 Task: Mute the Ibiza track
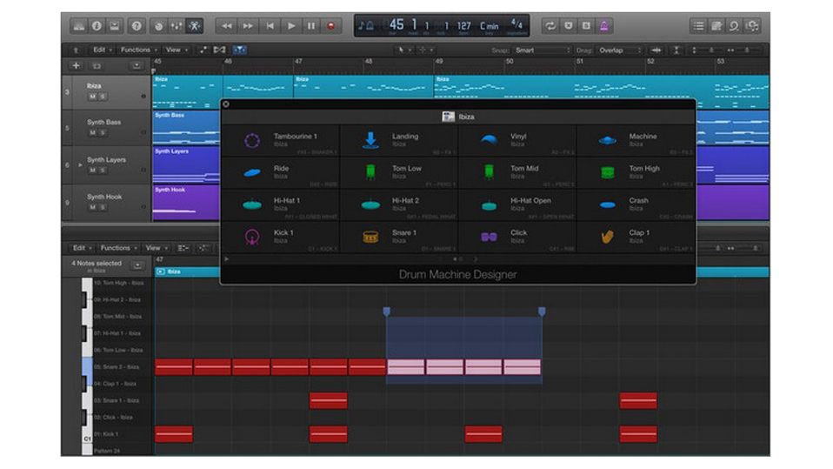pos(92,97)
